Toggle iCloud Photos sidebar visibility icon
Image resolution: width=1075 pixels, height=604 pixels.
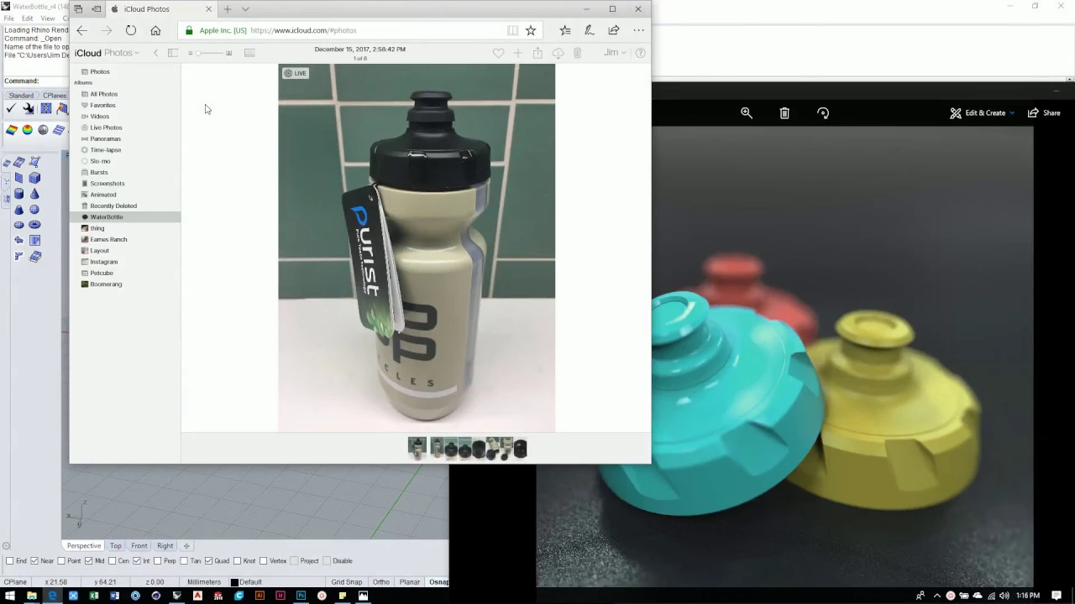click(x=172, y=53)
